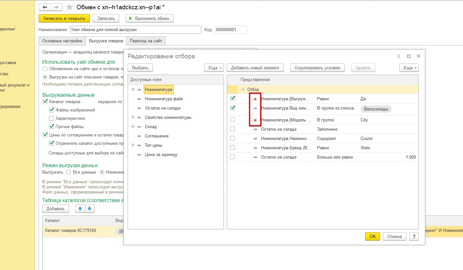Expand the 'Склад' available field
This screenshot has width=463, height=270.
tap(133, 127)
